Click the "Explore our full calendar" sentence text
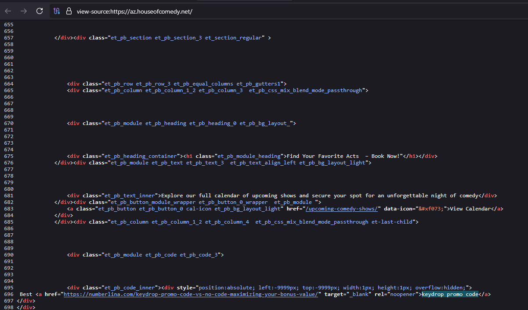Screen dimensions: 528x310 [x=320, y=196]
